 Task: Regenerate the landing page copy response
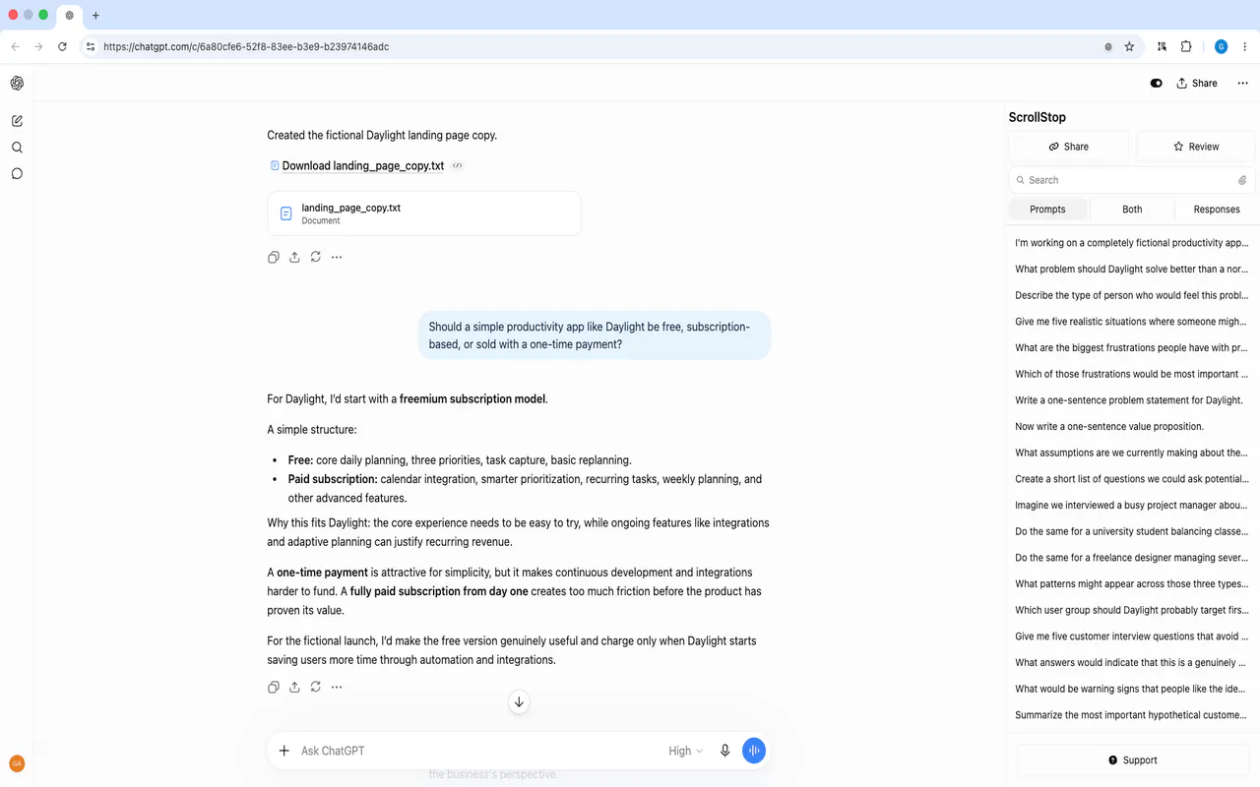(x=315, y=257)
